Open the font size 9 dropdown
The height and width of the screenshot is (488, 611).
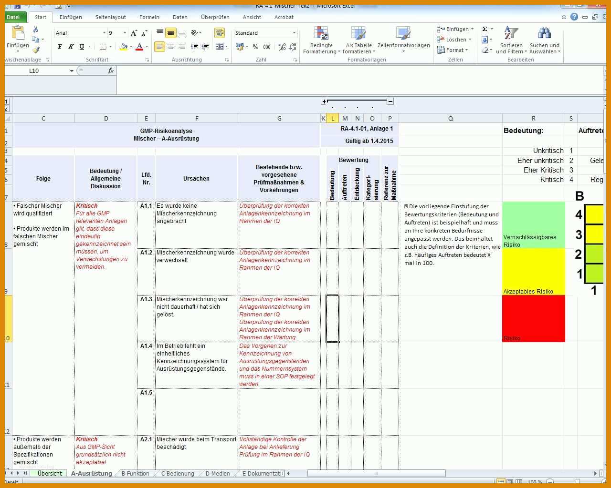pyautogui.click(x=125, y=33)
